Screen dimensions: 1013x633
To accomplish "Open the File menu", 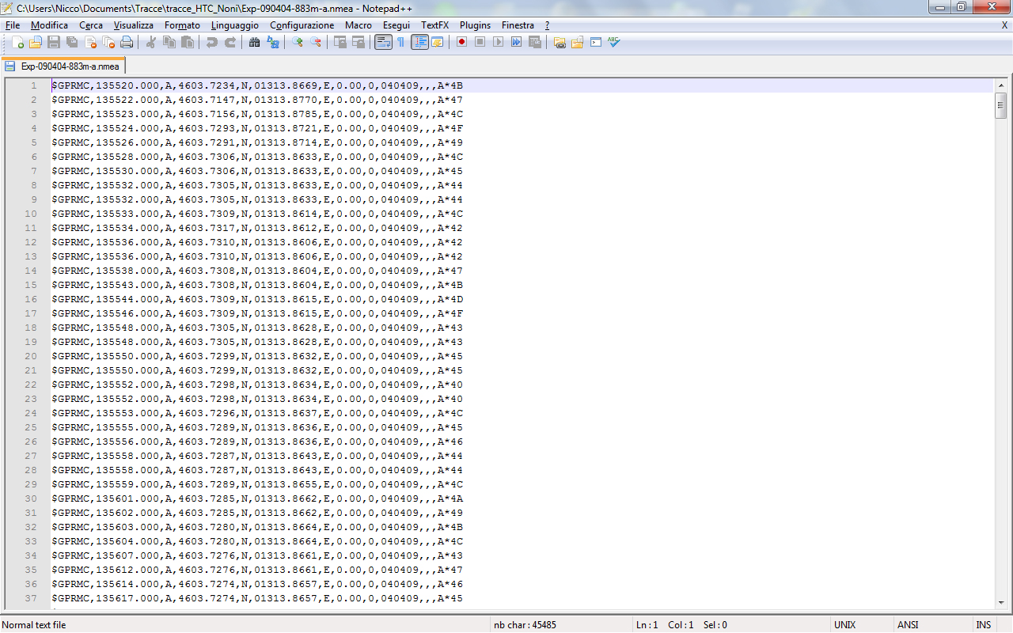I will [x=13, y=25].
